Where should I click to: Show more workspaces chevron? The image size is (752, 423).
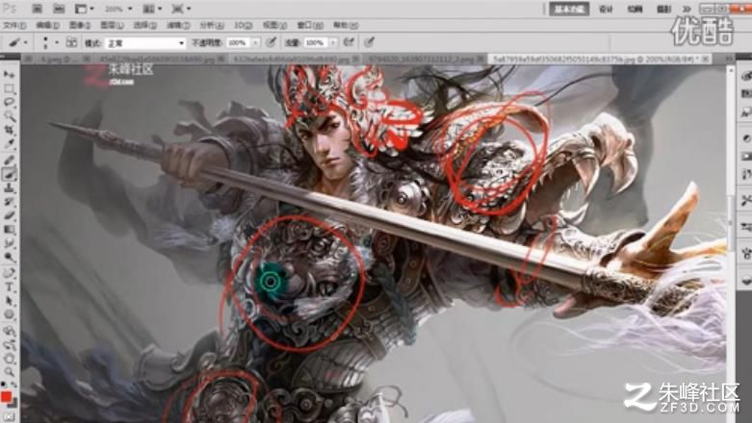pos(687,9)
